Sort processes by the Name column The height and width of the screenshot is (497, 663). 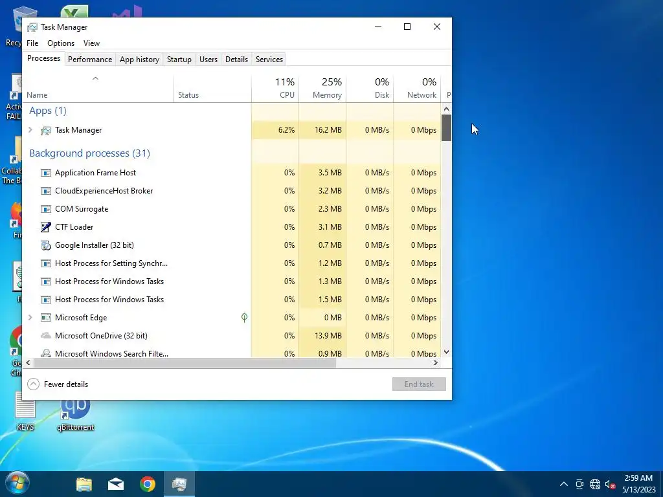pos(98,89)
